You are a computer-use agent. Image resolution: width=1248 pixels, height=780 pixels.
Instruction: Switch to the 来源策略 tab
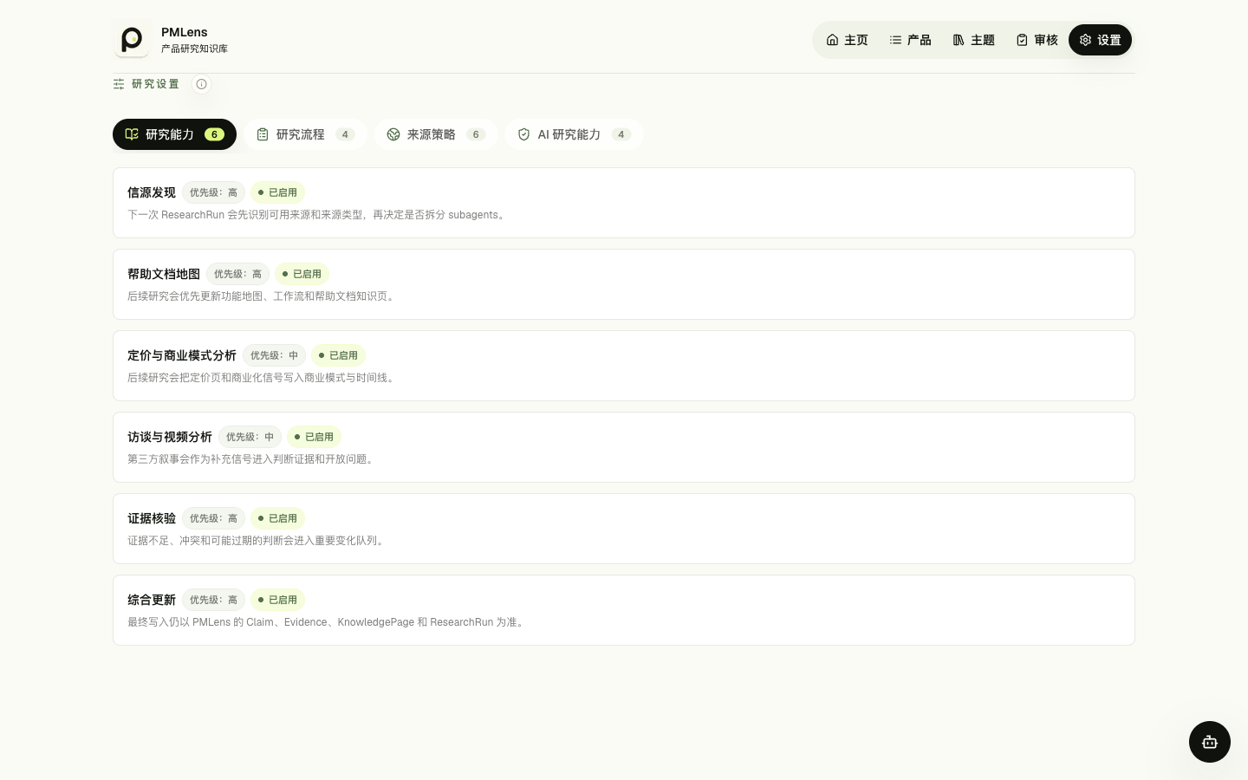click(x=436, y=134)
